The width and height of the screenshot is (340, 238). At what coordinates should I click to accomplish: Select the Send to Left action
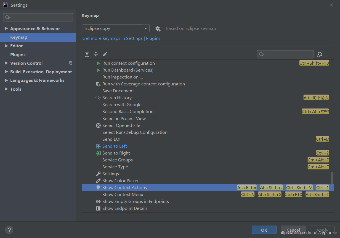click(114, 146)
